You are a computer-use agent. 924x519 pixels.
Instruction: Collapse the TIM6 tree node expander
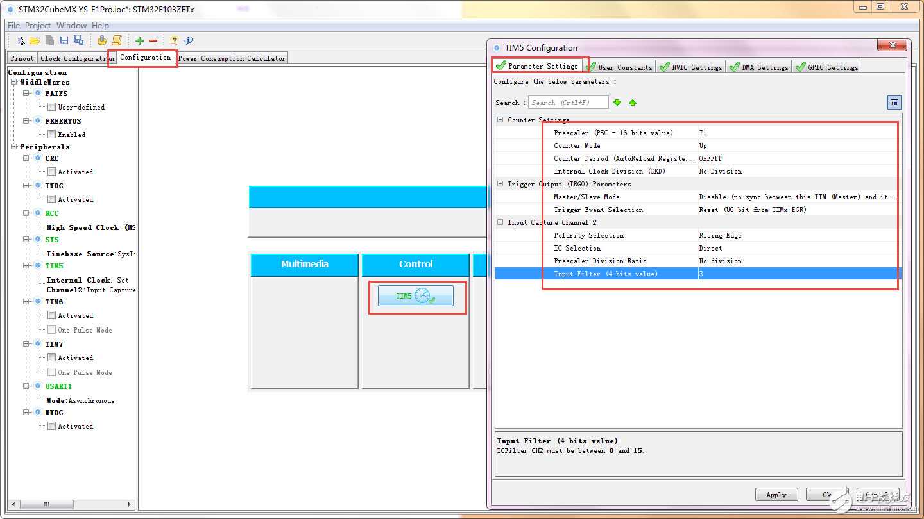tap(26, 302)
